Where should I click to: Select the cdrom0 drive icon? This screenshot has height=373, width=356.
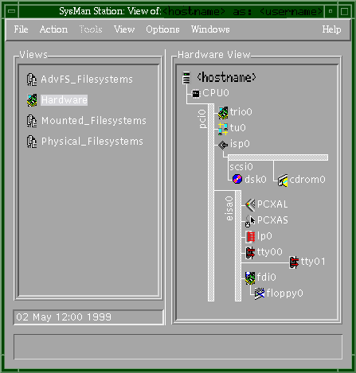click(x=283, y=181)
